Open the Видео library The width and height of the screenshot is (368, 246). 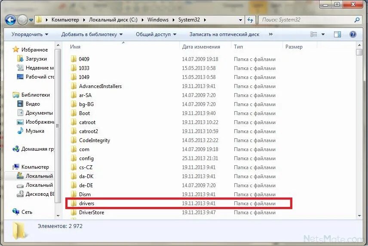point(33,104)
